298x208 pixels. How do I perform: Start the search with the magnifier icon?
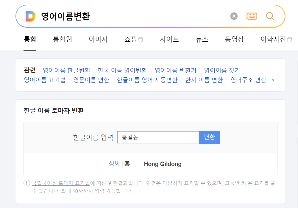click(270, 16)
